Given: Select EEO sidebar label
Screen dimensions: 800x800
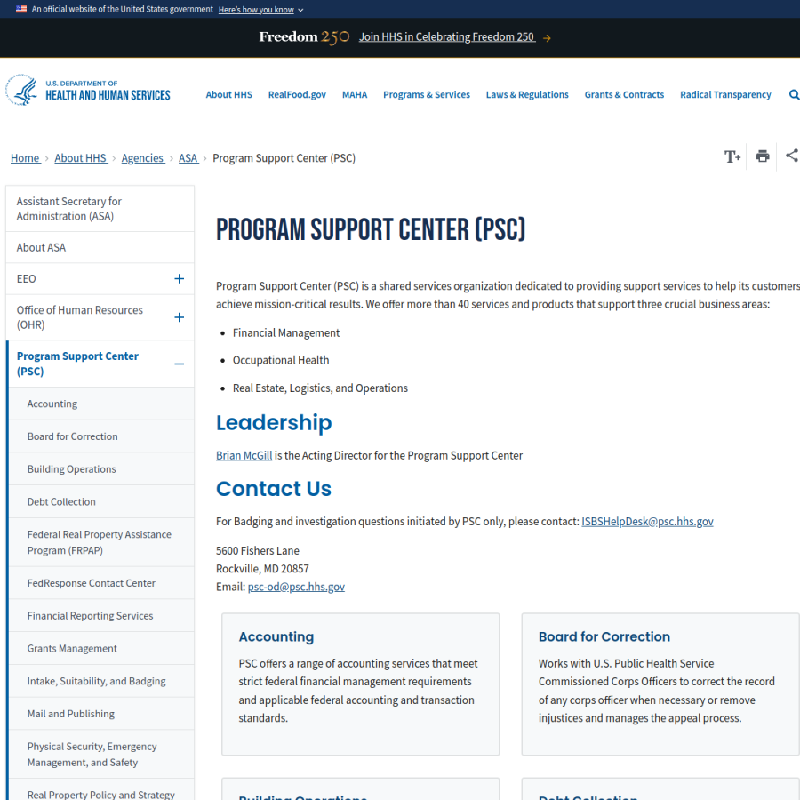Looking at the screenshot, I should (x=26, y=279).
